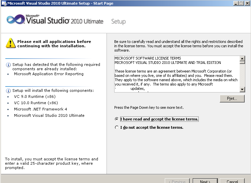Click info icon beside already installed components
The height and width of the screenshot is (183, 251).
[x=8, y=65]
